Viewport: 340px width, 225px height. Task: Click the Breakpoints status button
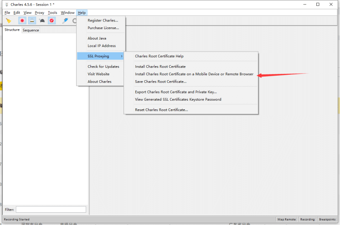(327, 220)
